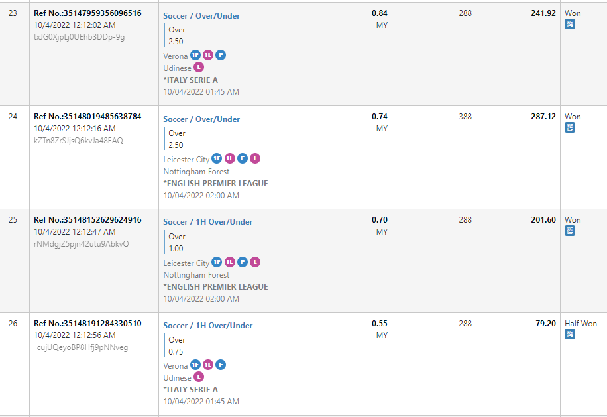Click the 1F badge for Leicester City in bet 25
Viewport: 607px width, 417px height.
tap(217, 263)
